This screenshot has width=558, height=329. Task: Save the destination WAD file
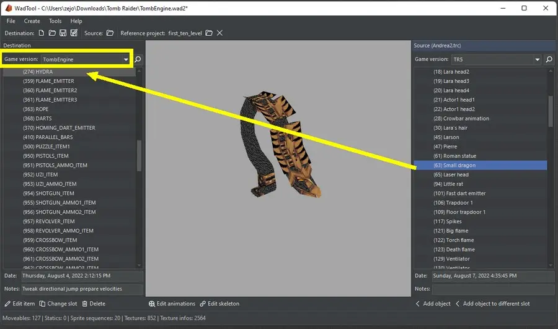(63, 33)
